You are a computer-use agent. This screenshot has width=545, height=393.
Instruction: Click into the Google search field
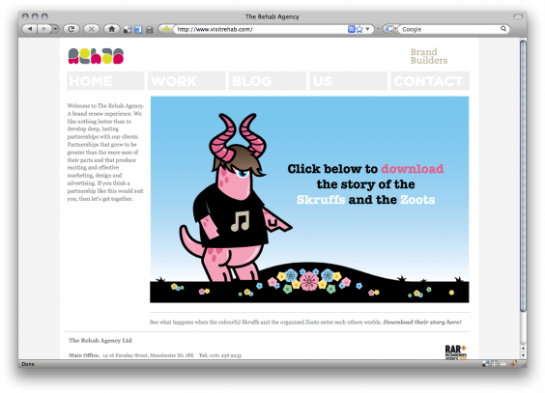450,30
